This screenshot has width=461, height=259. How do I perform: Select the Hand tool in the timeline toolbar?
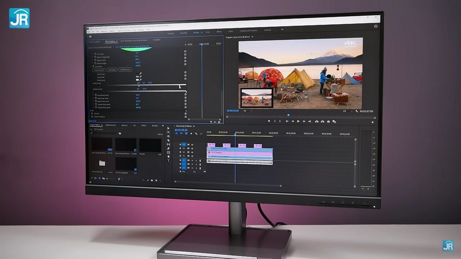pyautogui.click(x=168, y=156)
